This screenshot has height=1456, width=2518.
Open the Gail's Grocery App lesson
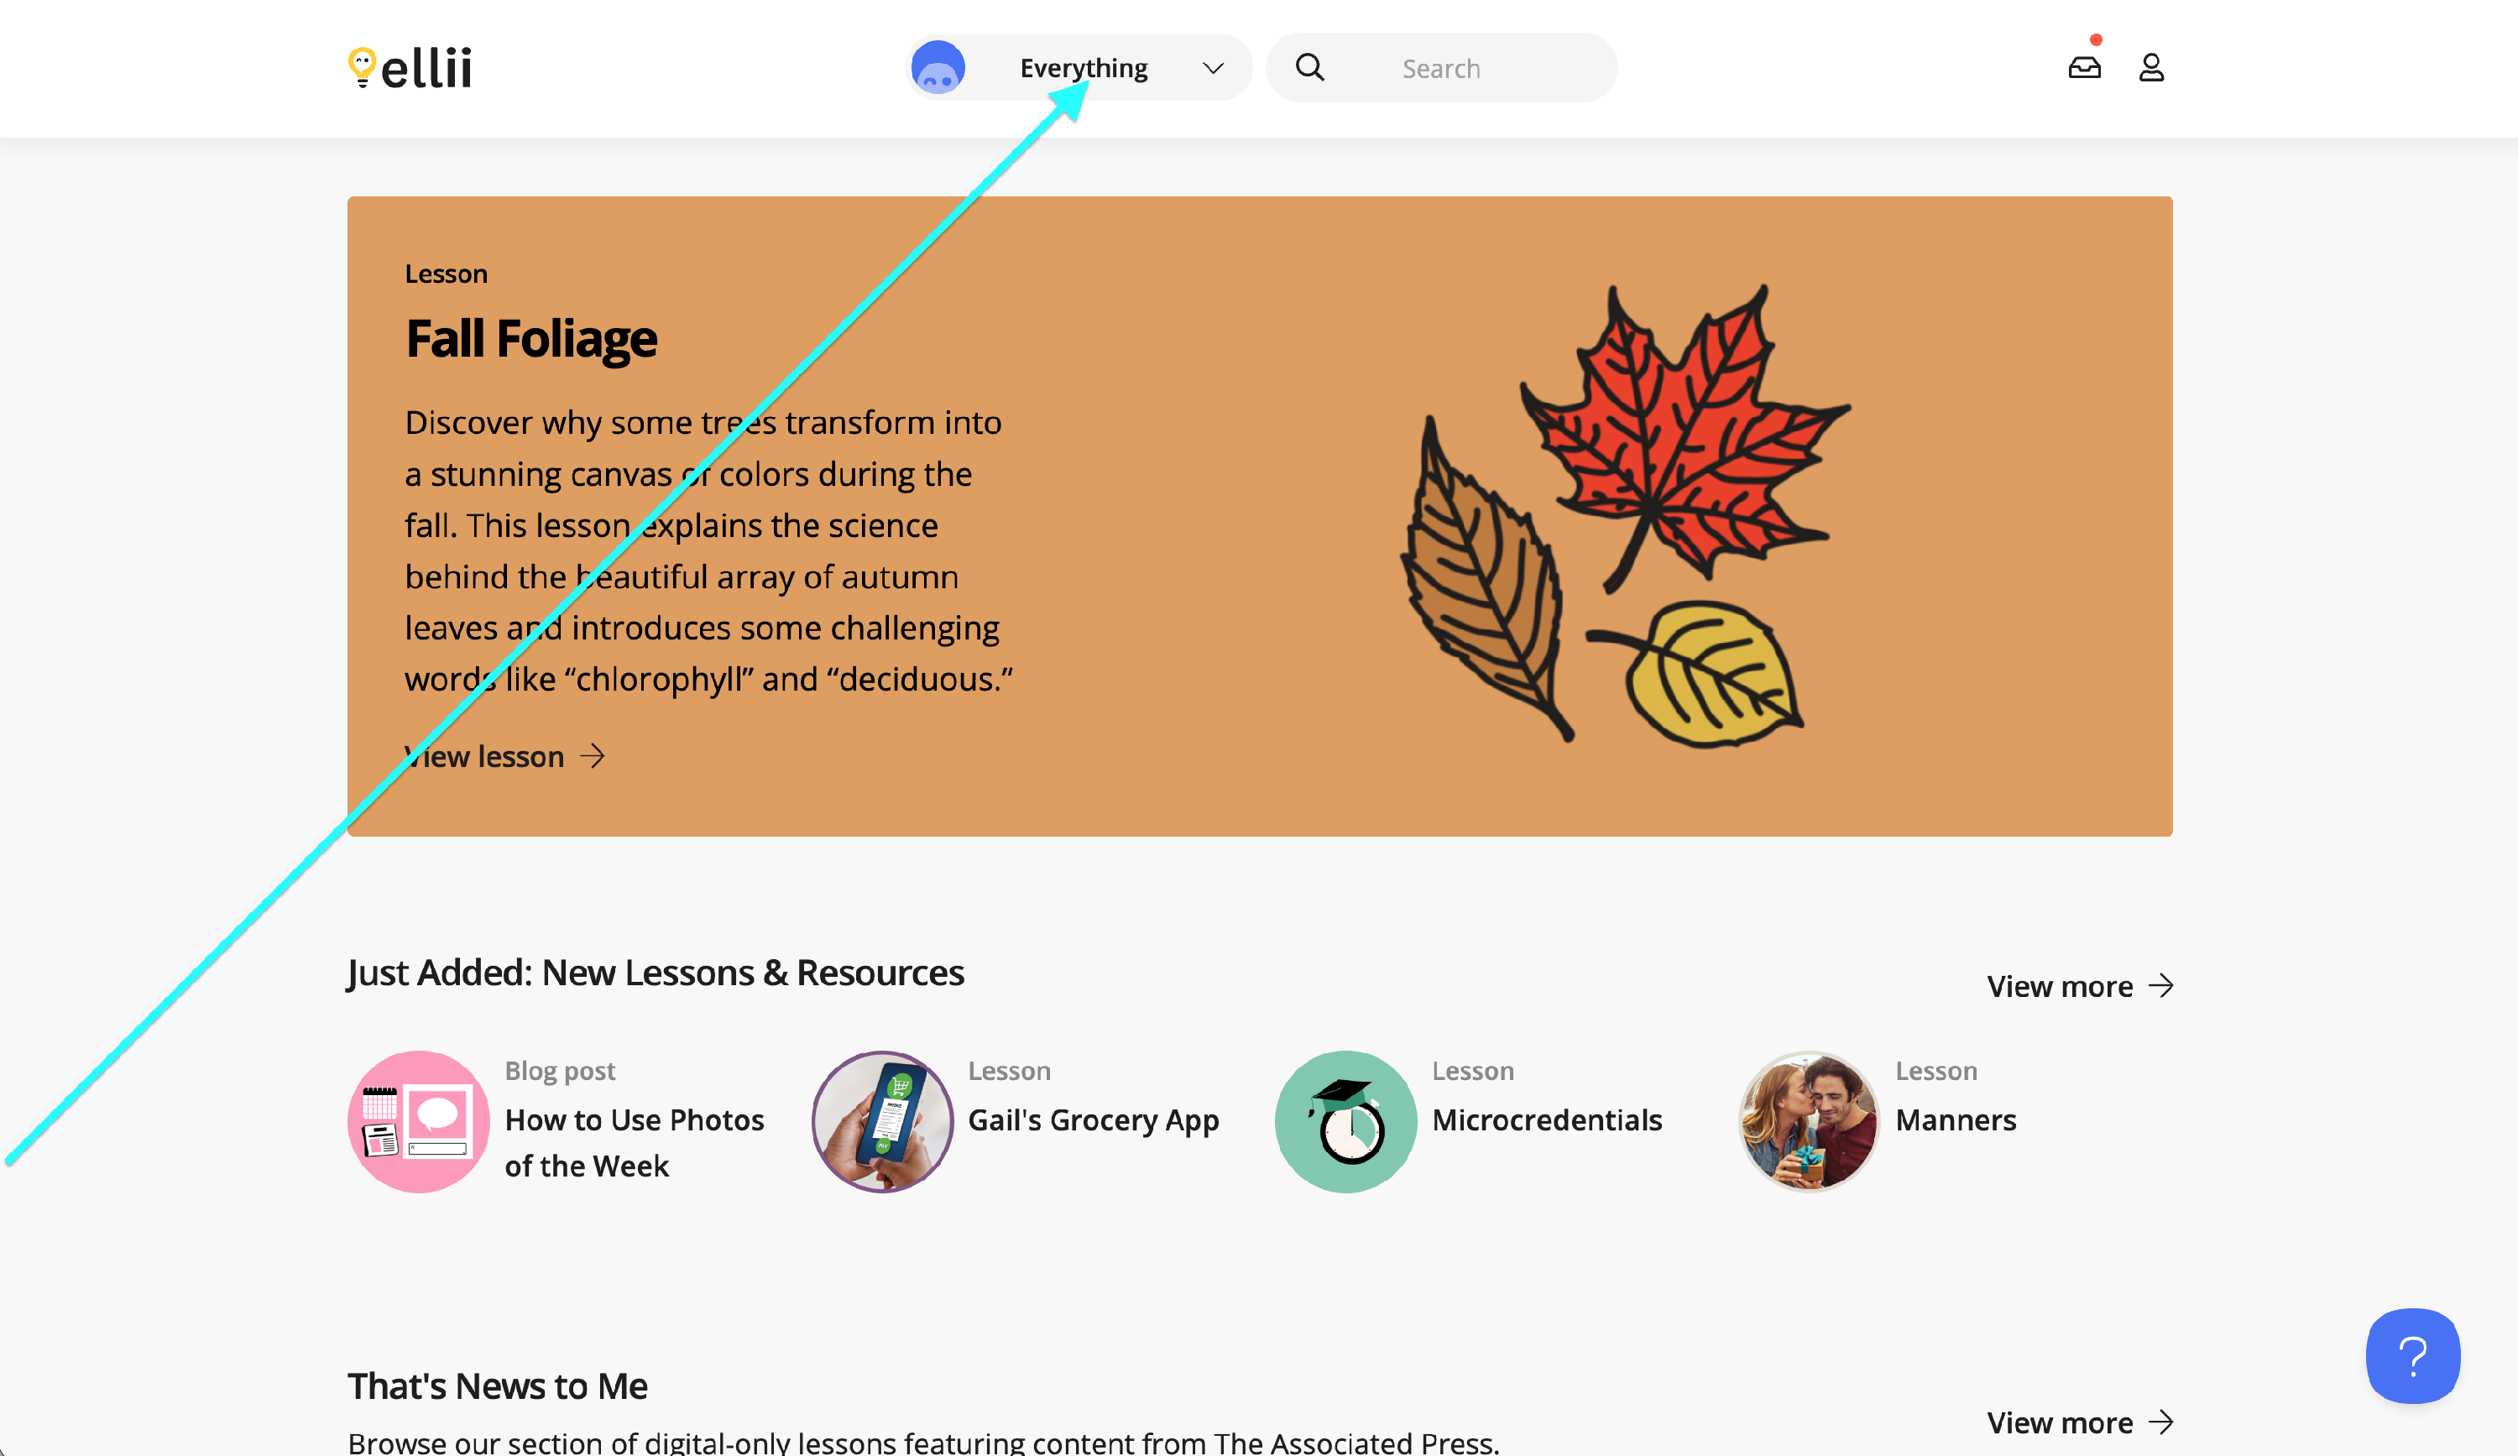(1093, 1120)
